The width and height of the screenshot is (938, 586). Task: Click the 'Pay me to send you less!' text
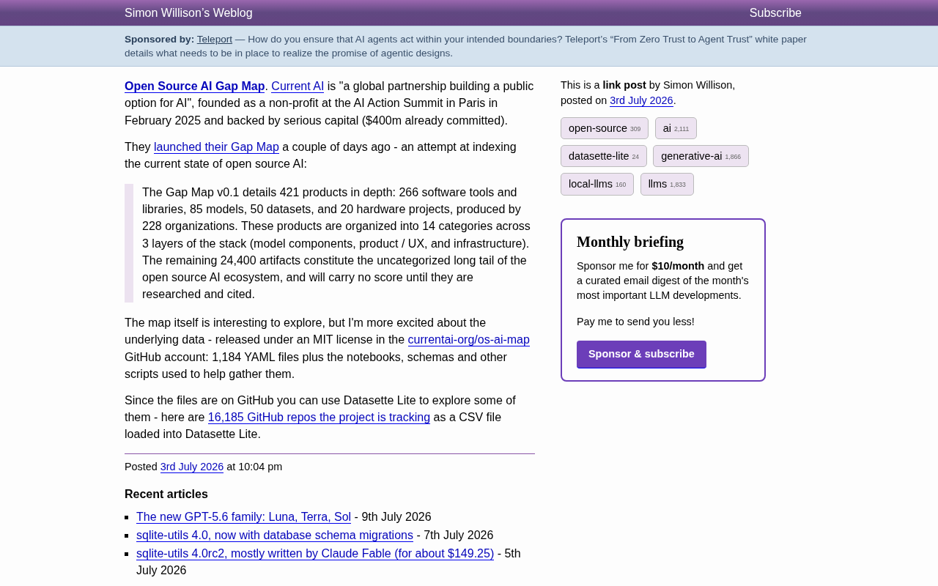635,322
